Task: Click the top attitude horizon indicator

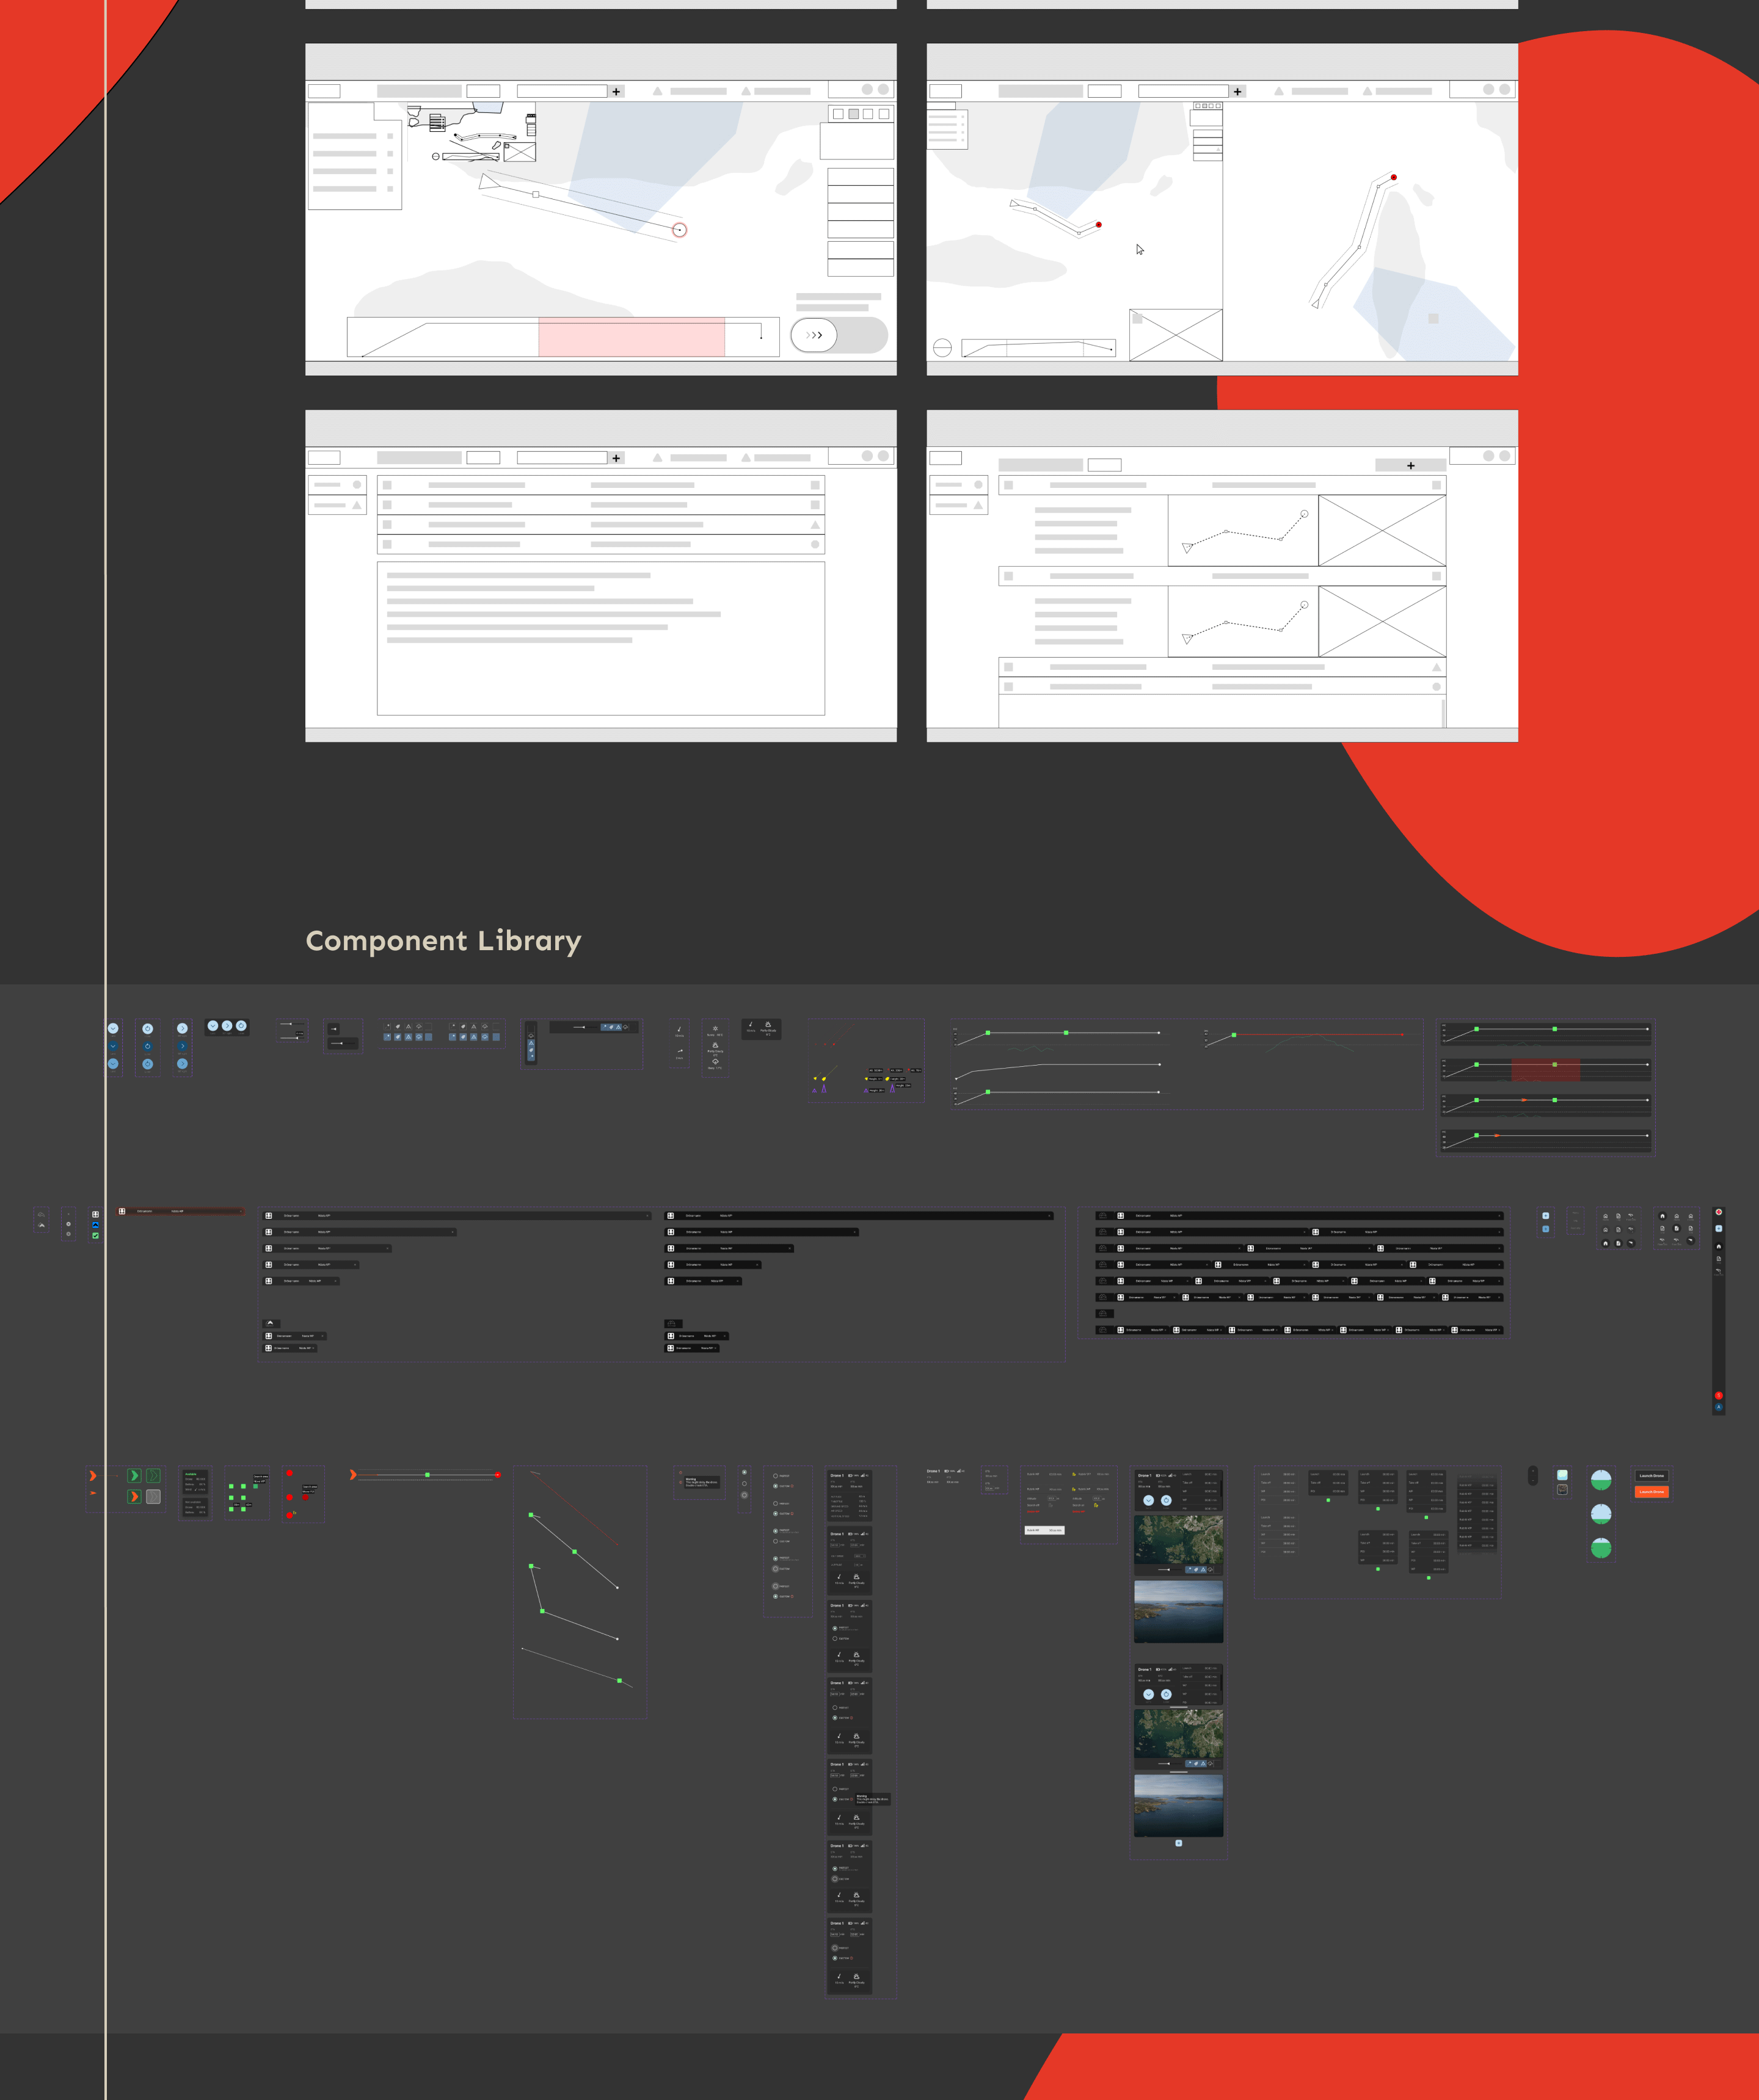Action: click(1601, 1481)
